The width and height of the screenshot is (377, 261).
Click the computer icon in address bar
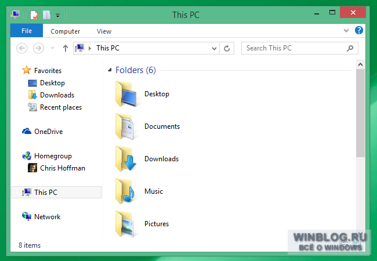point(79,48)
